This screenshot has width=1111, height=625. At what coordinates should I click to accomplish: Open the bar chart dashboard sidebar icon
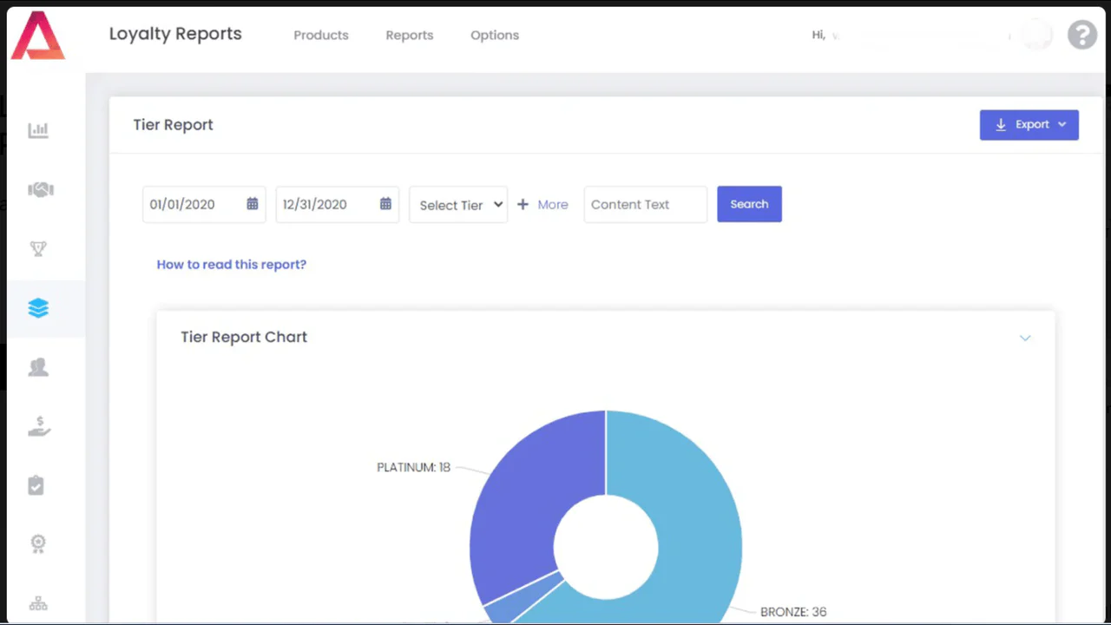point(38,131)
